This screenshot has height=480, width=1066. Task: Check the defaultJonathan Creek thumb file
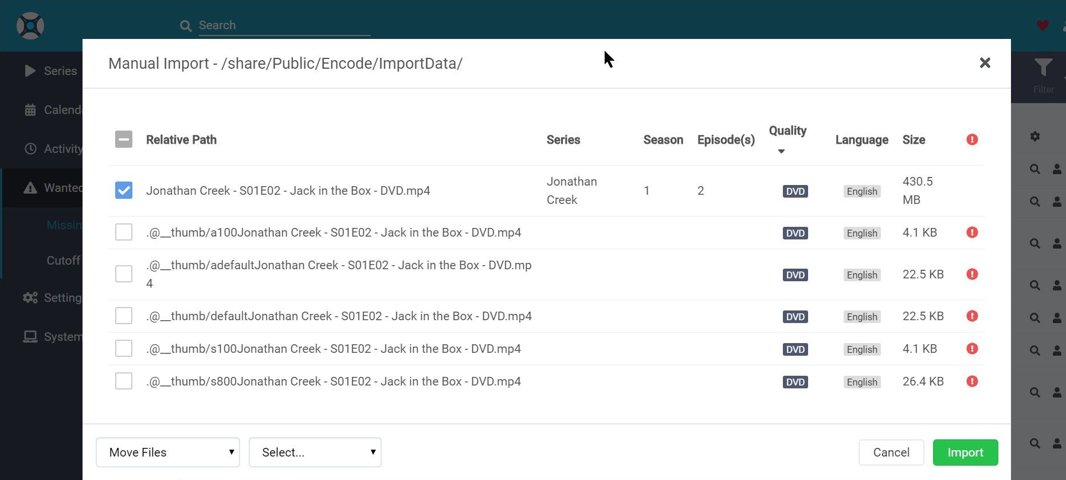coord(124,316)
